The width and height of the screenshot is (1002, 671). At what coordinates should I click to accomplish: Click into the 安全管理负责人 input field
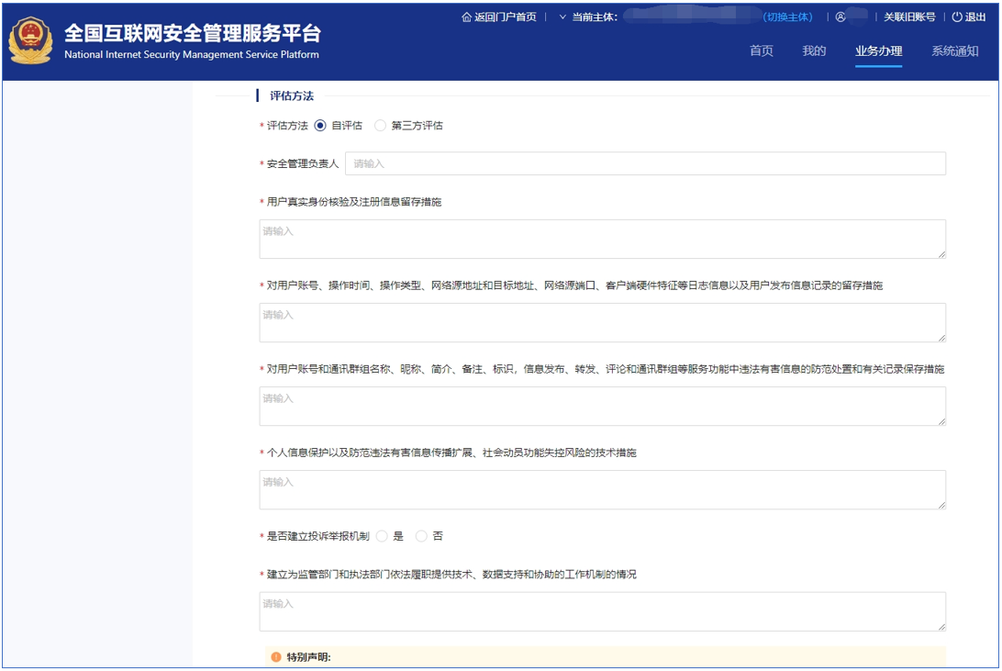tap(645, 163)
